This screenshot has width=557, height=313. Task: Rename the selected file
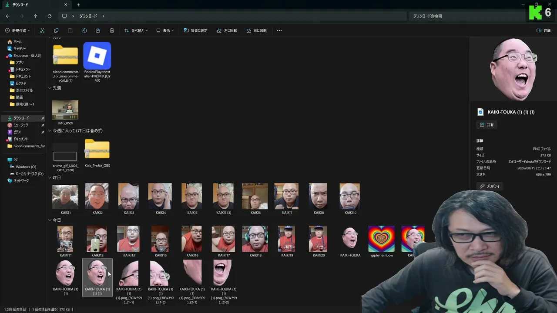click(84, 30)
